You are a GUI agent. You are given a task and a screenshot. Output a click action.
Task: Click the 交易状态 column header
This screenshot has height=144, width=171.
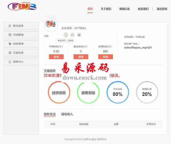click(x=151, y=124)
